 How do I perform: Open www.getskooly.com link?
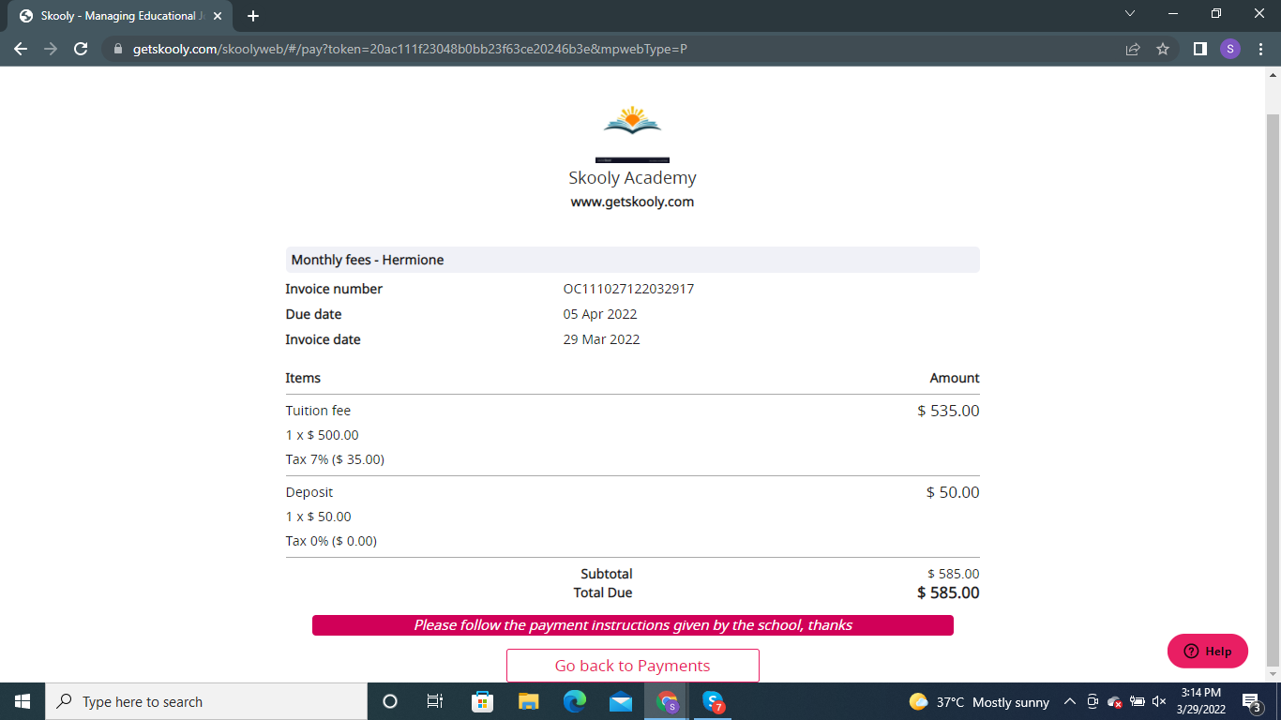click(633, 202)
